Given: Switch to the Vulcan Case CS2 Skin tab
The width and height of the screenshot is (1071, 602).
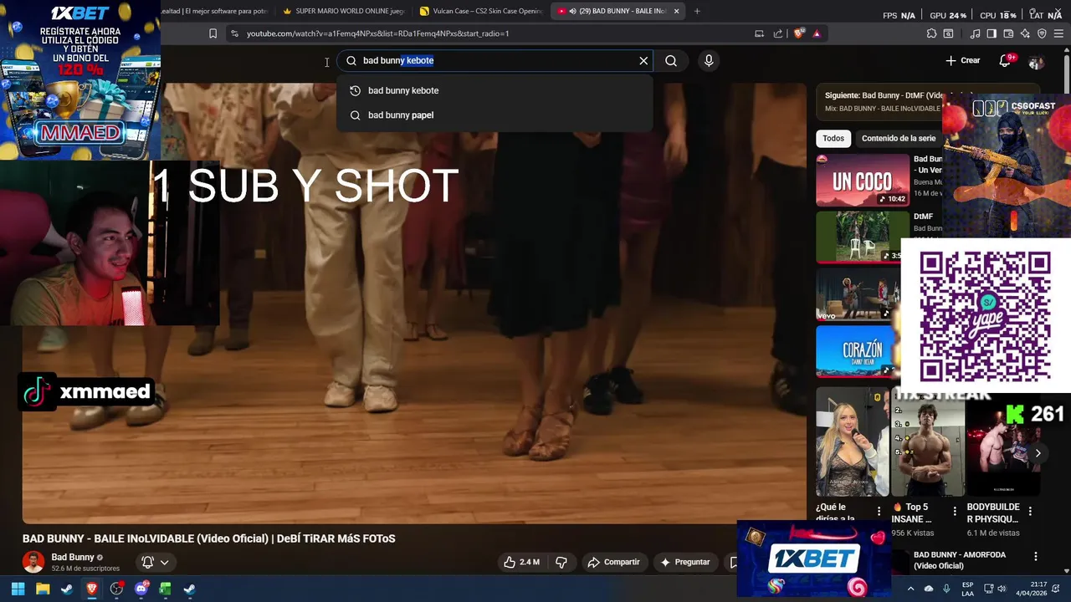Looking at the screenshot, I should 481,11.
